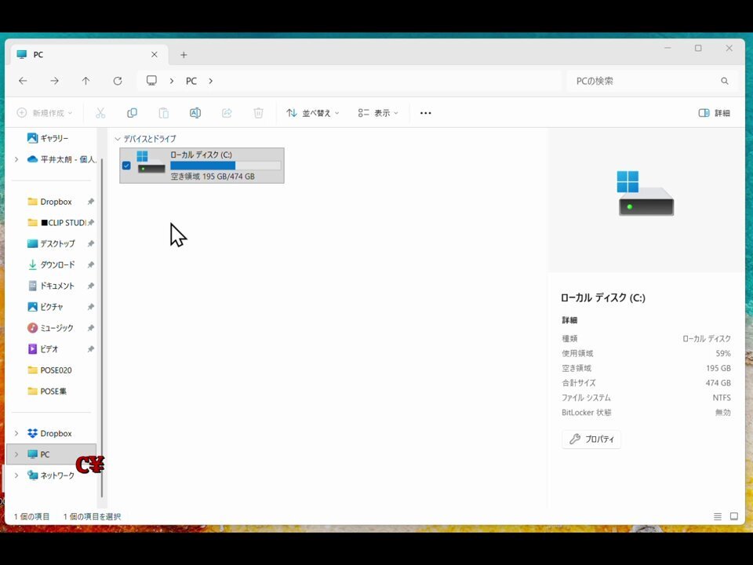Click the Copy icon in toolbar

point(132,113)
